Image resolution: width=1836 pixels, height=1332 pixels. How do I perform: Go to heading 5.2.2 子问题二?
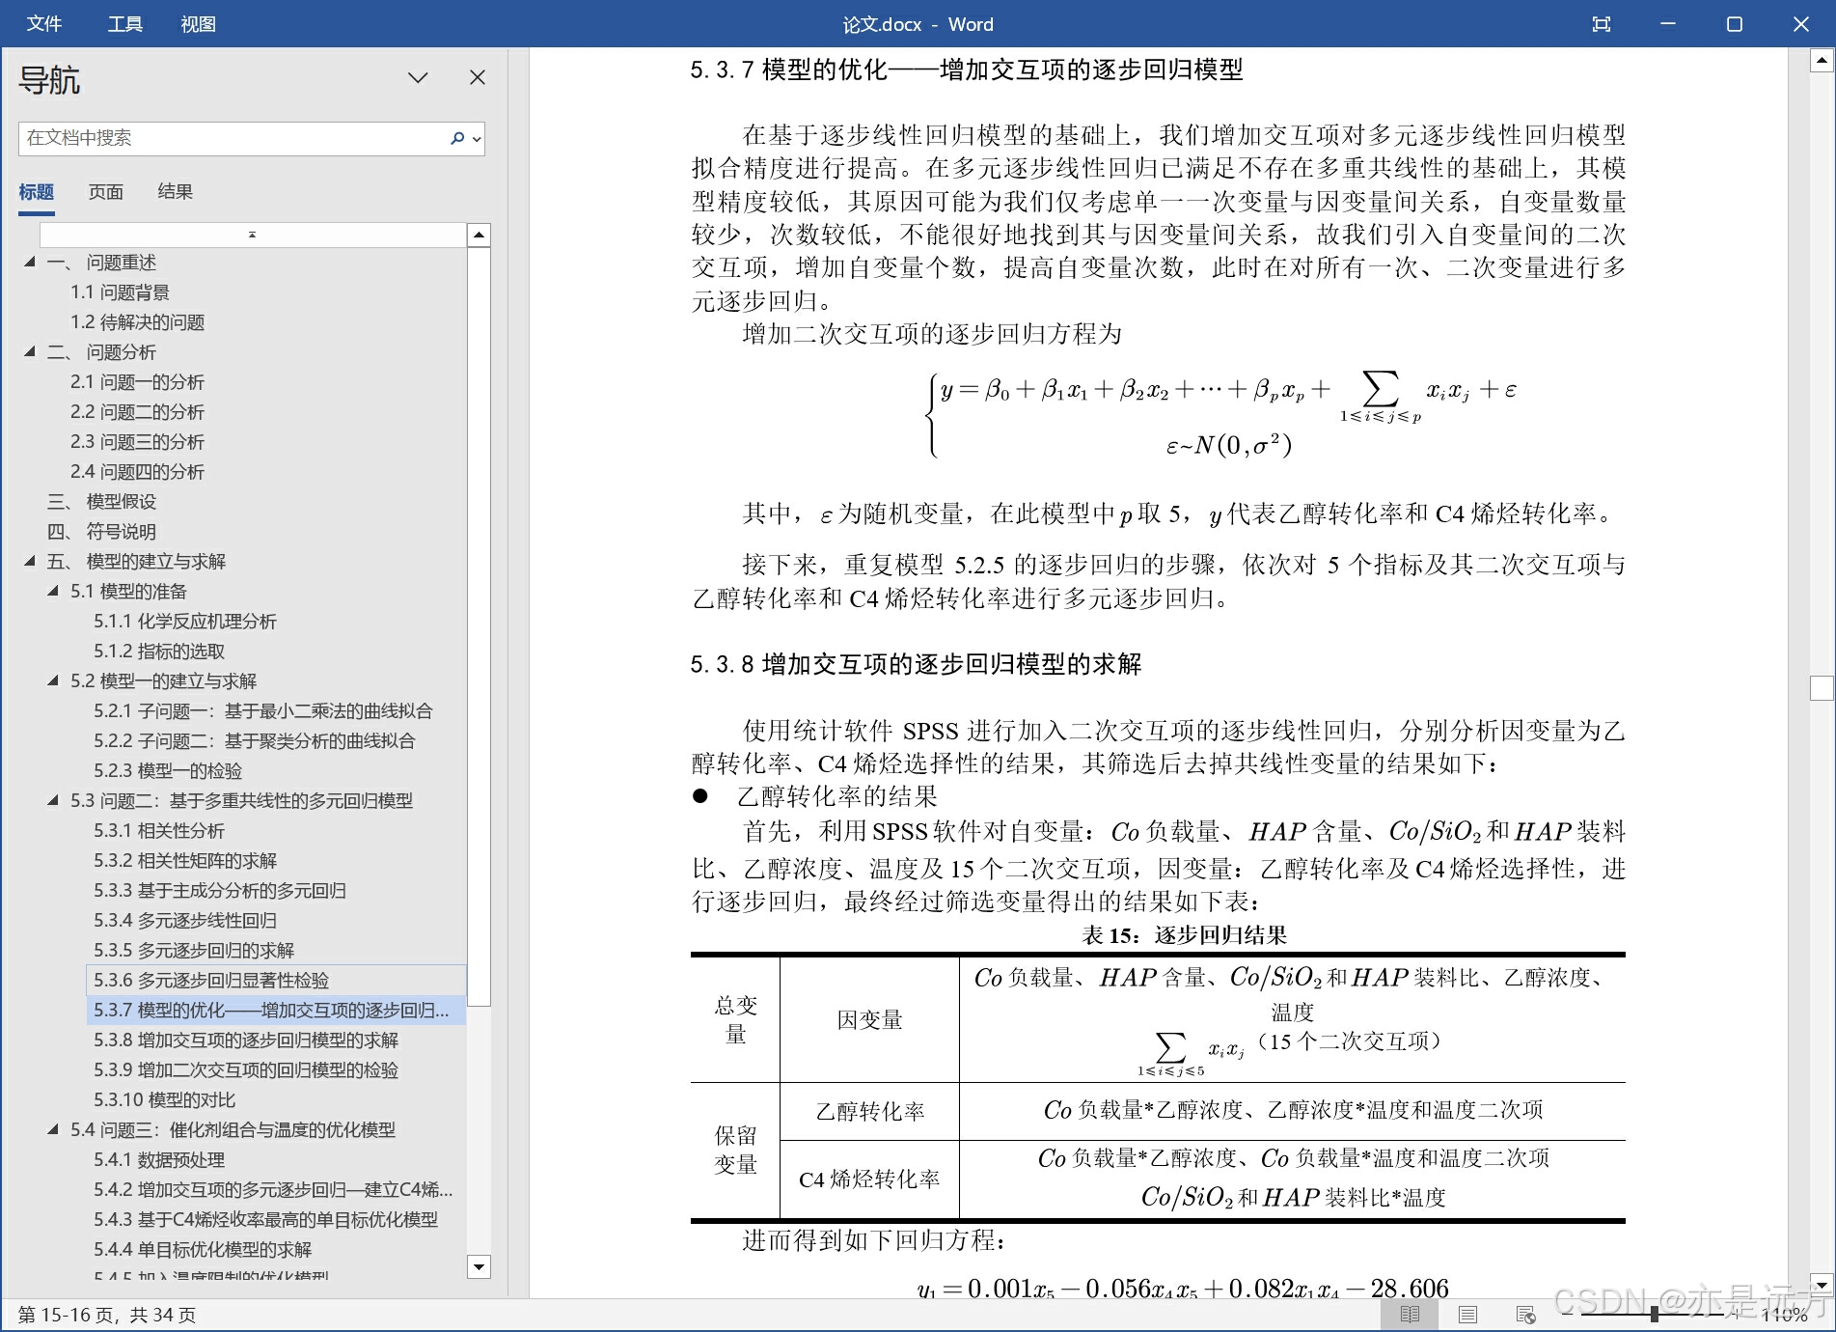[x=255, y=741]
